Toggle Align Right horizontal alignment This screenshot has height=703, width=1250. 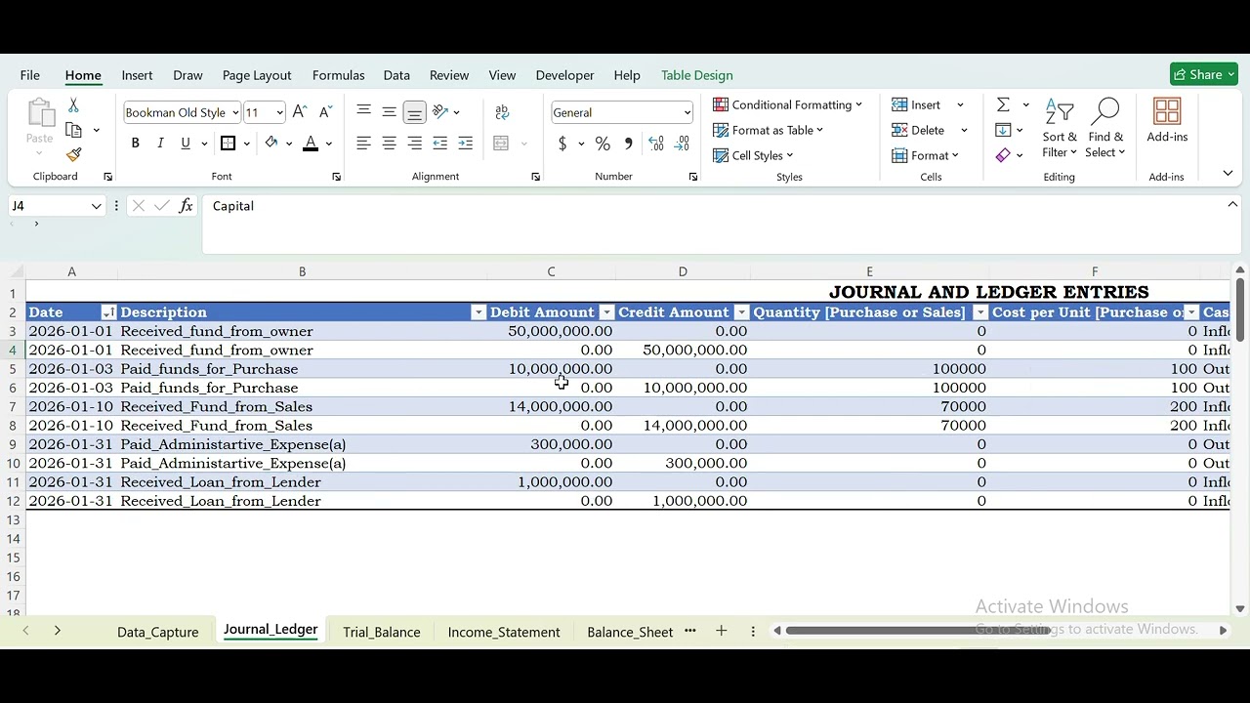(414, 144)
